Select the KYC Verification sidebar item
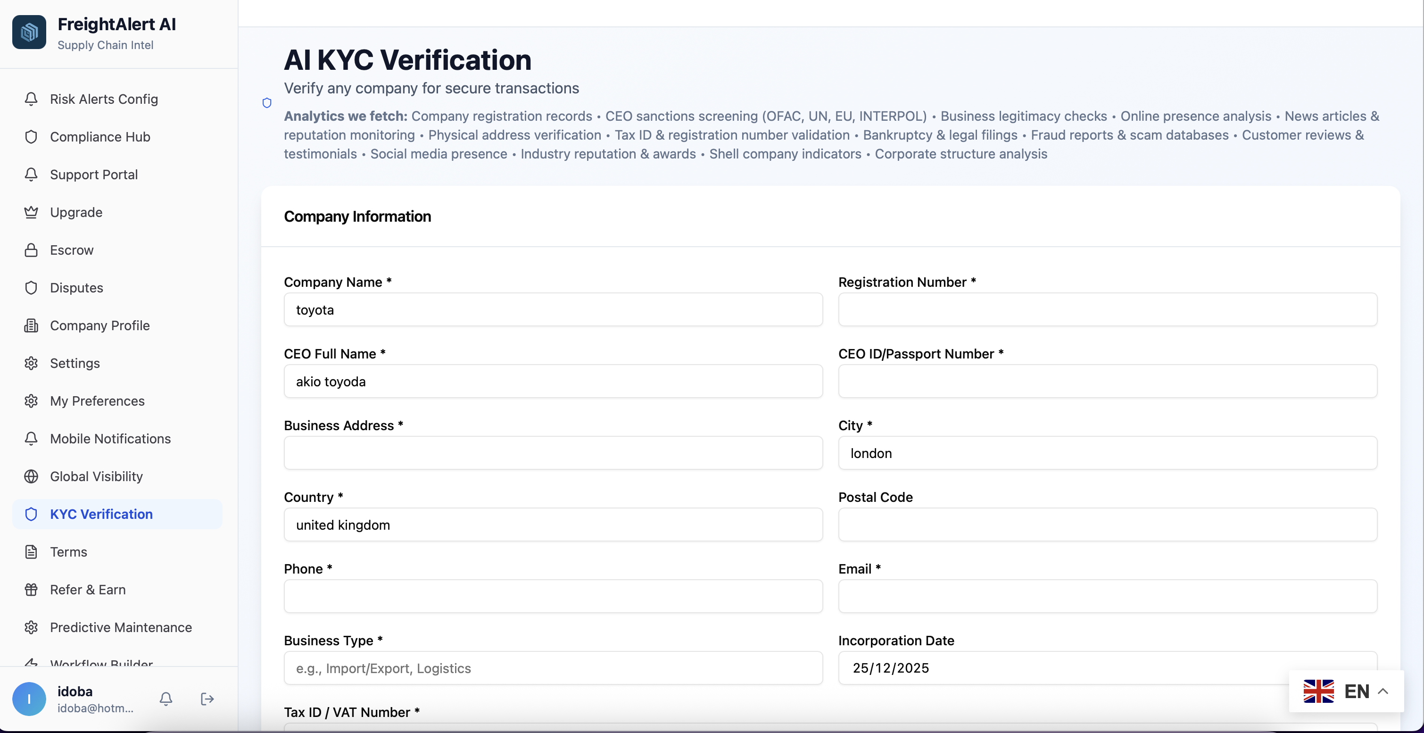 (101, 514)
